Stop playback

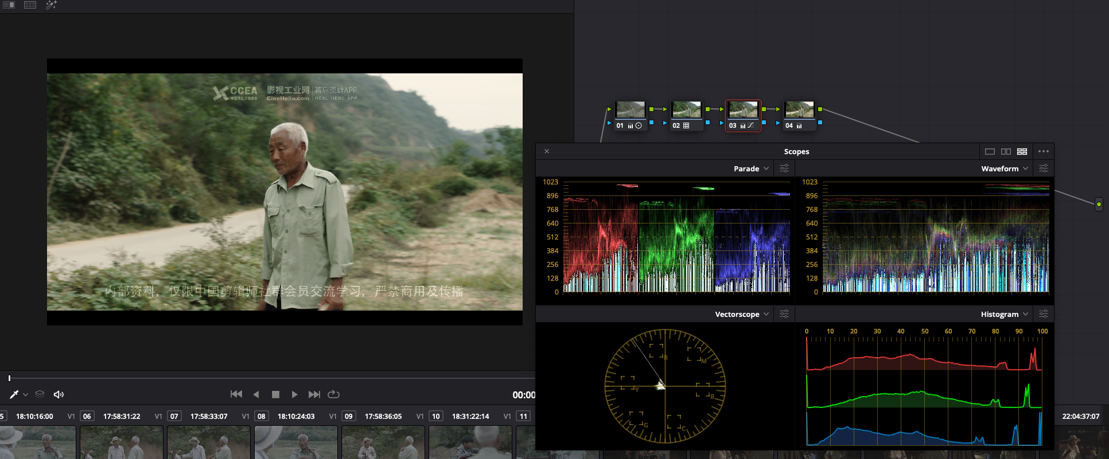pos(275,394)
